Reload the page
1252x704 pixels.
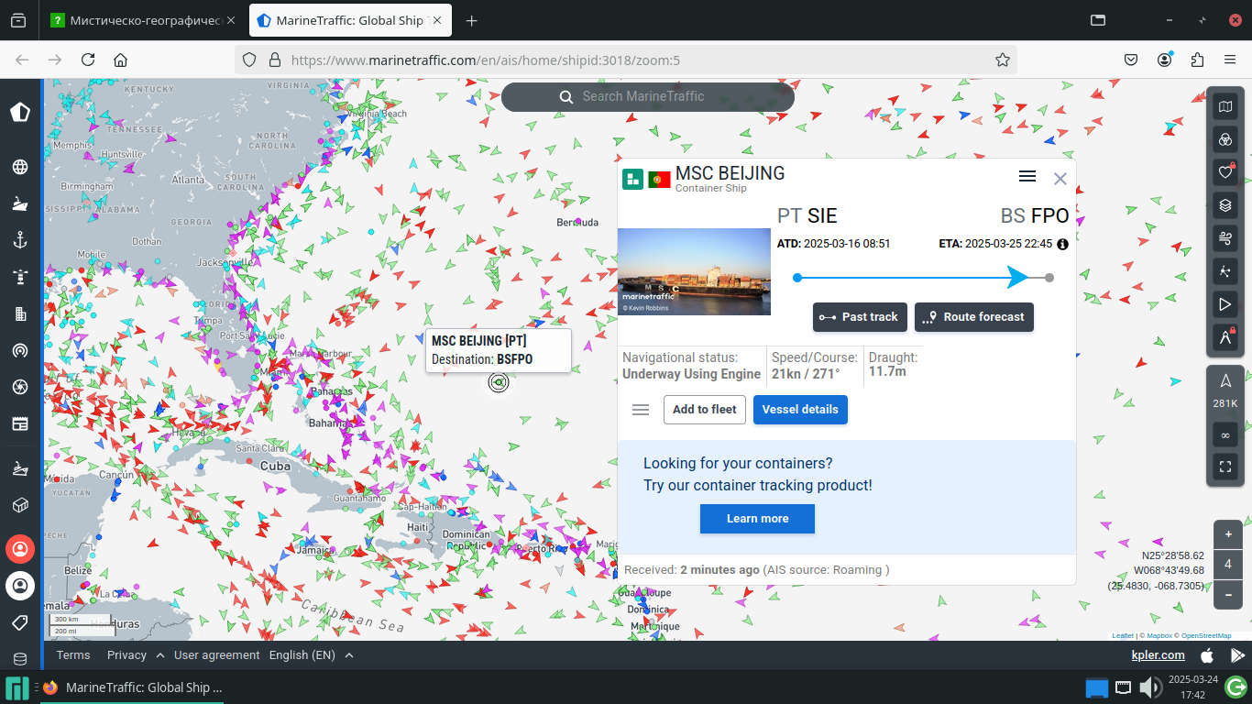88,60
